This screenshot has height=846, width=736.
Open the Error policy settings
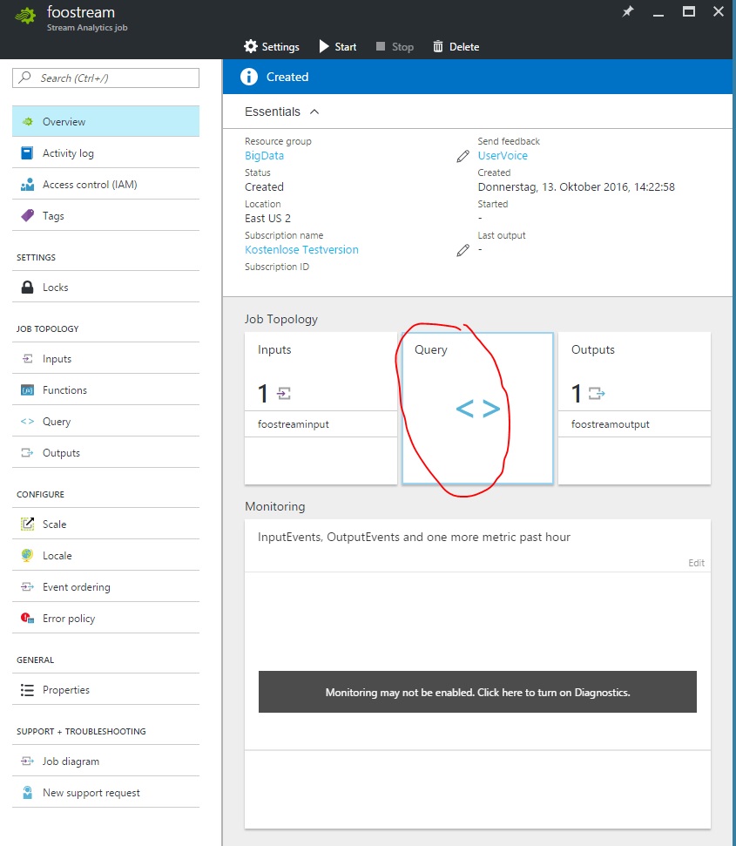(69, 619)
